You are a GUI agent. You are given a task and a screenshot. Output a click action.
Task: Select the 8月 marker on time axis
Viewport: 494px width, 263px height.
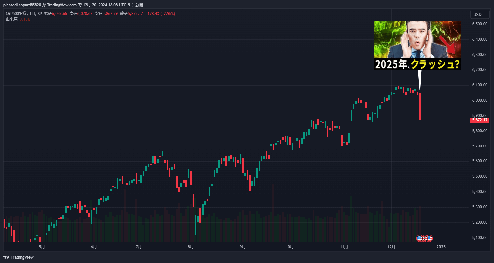click(x=191, y=247)
